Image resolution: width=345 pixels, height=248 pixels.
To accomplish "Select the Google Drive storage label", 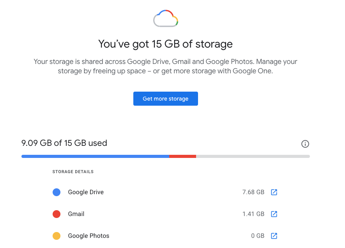I will [x=86, y=192].
